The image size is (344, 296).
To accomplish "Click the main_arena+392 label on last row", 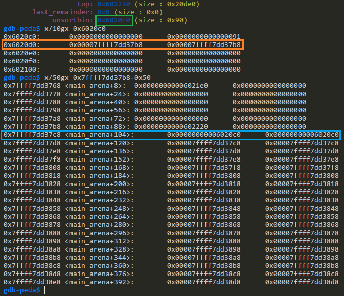I will tap(99, 282).
